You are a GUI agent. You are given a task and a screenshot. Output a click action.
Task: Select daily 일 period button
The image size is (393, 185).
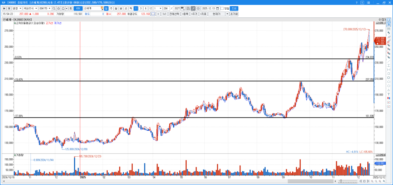106,8
